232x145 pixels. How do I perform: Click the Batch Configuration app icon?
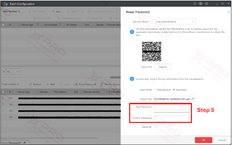pos(5,4)
